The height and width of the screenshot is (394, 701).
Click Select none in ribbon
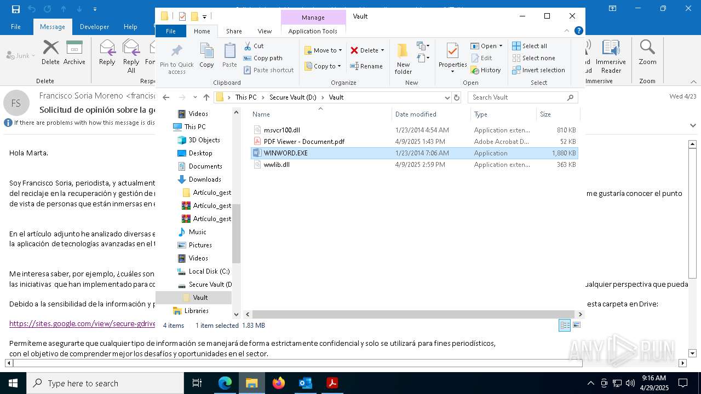pyautogui.click(x=533, y=58)
